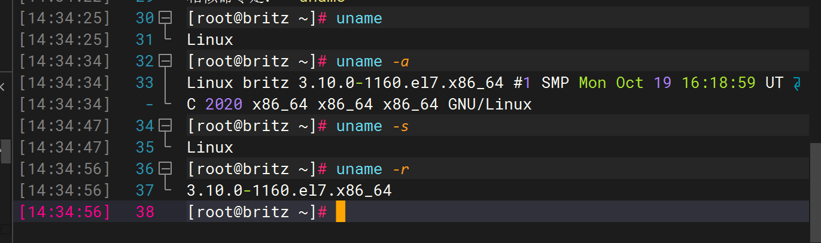Image resolution: width=821 pixels, height=243 pixels.
Task: Click the "2020" year on the wrapped line
Action: pyautogui.click(x=224, y=105)
